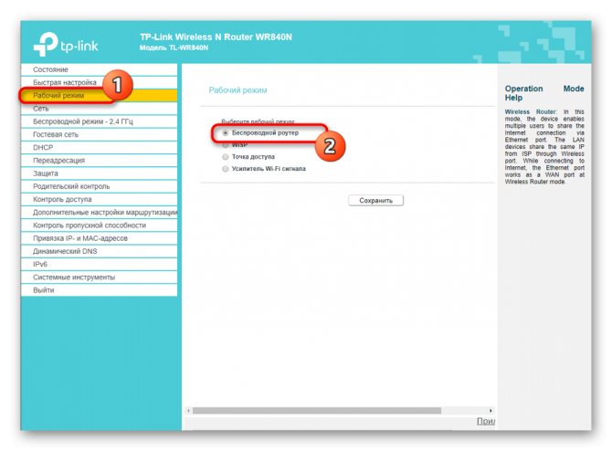Open Системные инструменты in the sidebar
612x451 pixels.
100,277
